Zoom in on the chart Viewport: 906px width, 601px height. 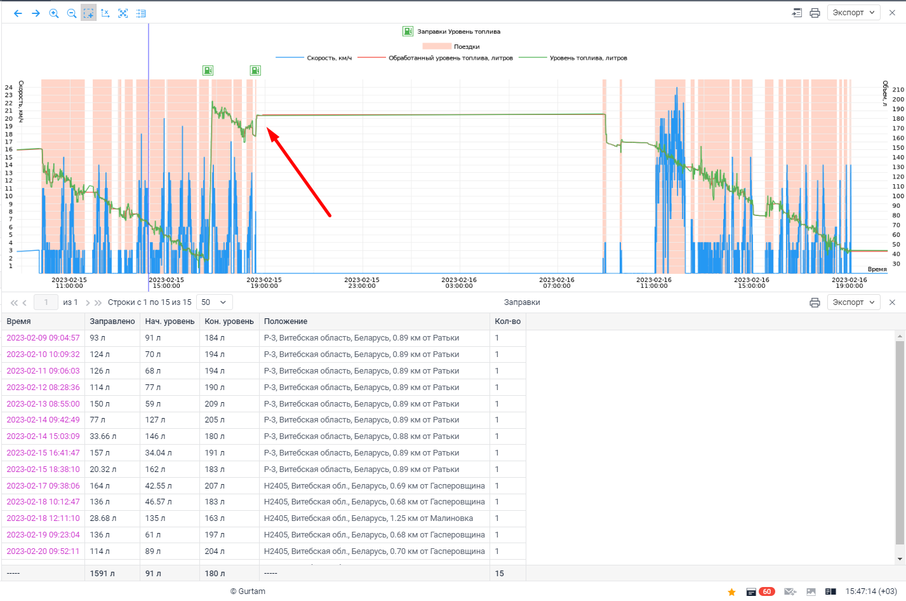point(54,13)
